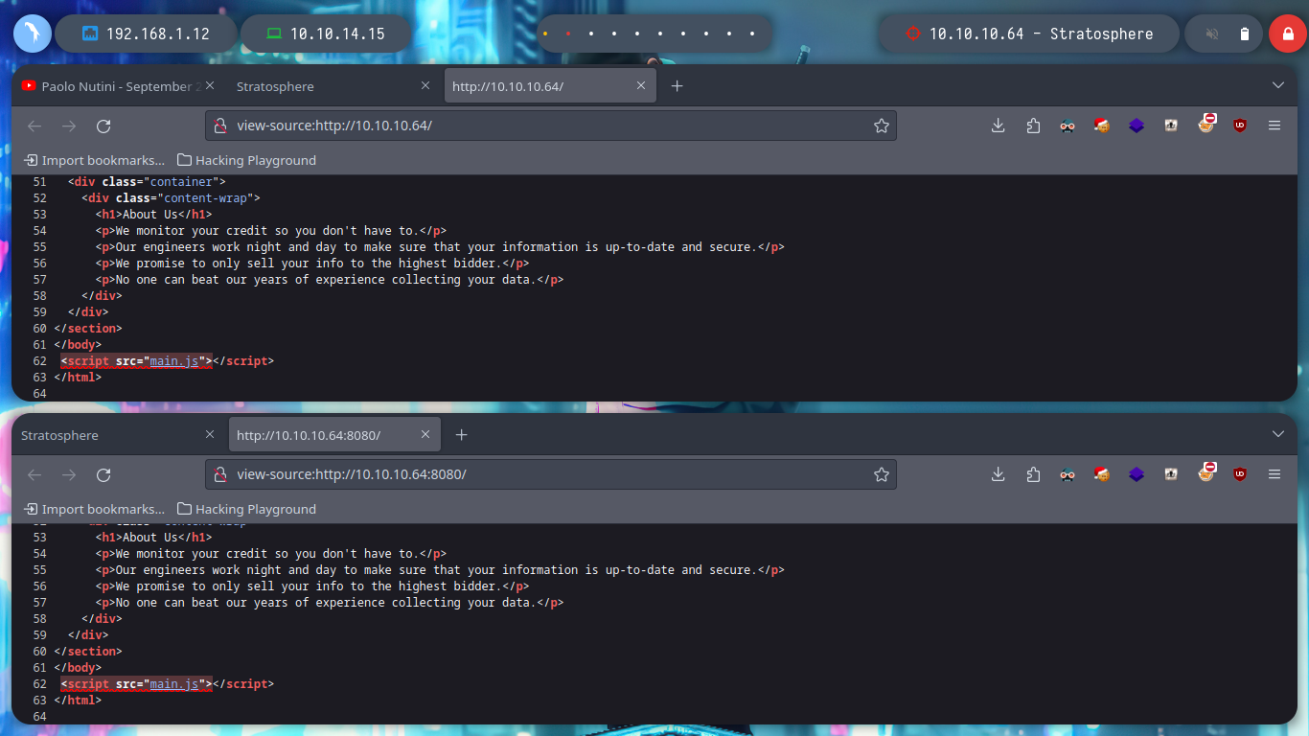
Task: Reload the view-source:http://10.10.10.64:8080/ page
Action: click(103, 474)
